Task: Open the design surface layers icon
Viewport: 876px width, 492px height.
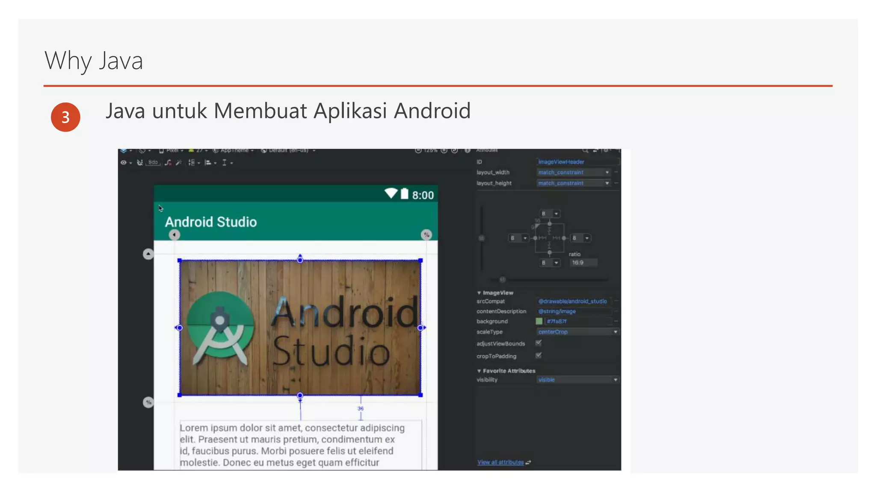Action: click(x=124, y=150)
